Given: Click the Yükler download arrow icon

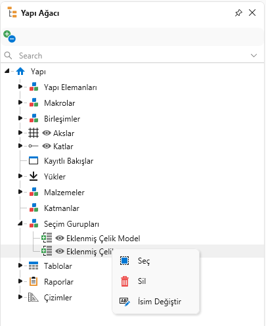Looking at the screenshot, I should click(33, 176).
